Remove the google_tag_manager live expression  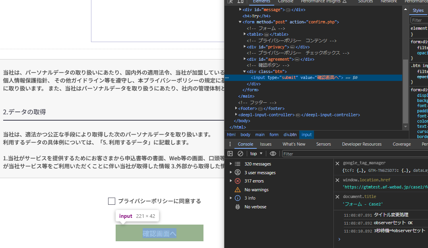pyautogui.click(x=337, y=163)
